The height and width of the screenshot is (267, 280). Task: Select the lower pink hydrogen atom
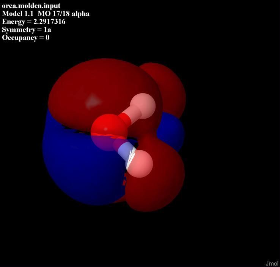coord(139,164)
